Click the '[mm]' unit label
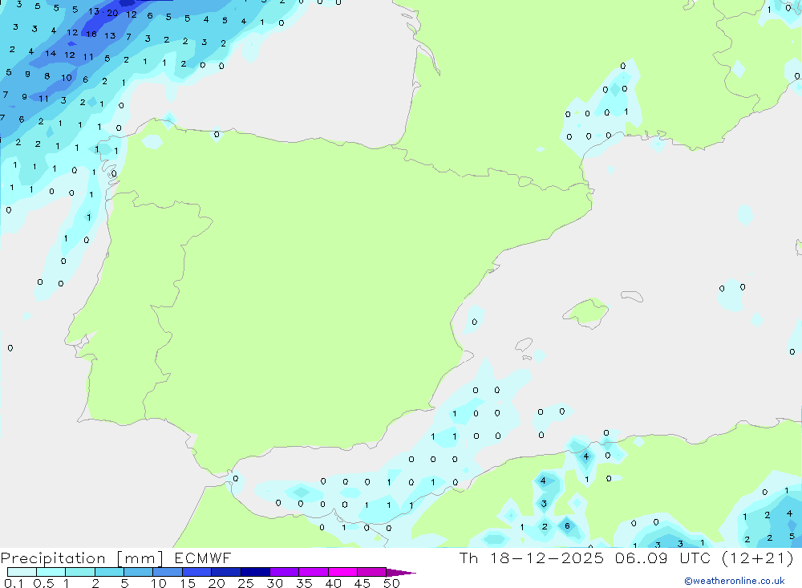 [140, 558]
